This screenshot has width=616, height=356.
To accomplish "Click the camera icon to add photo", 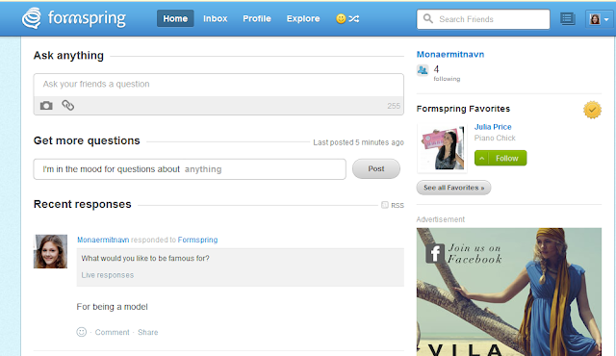I will point(46,105).
